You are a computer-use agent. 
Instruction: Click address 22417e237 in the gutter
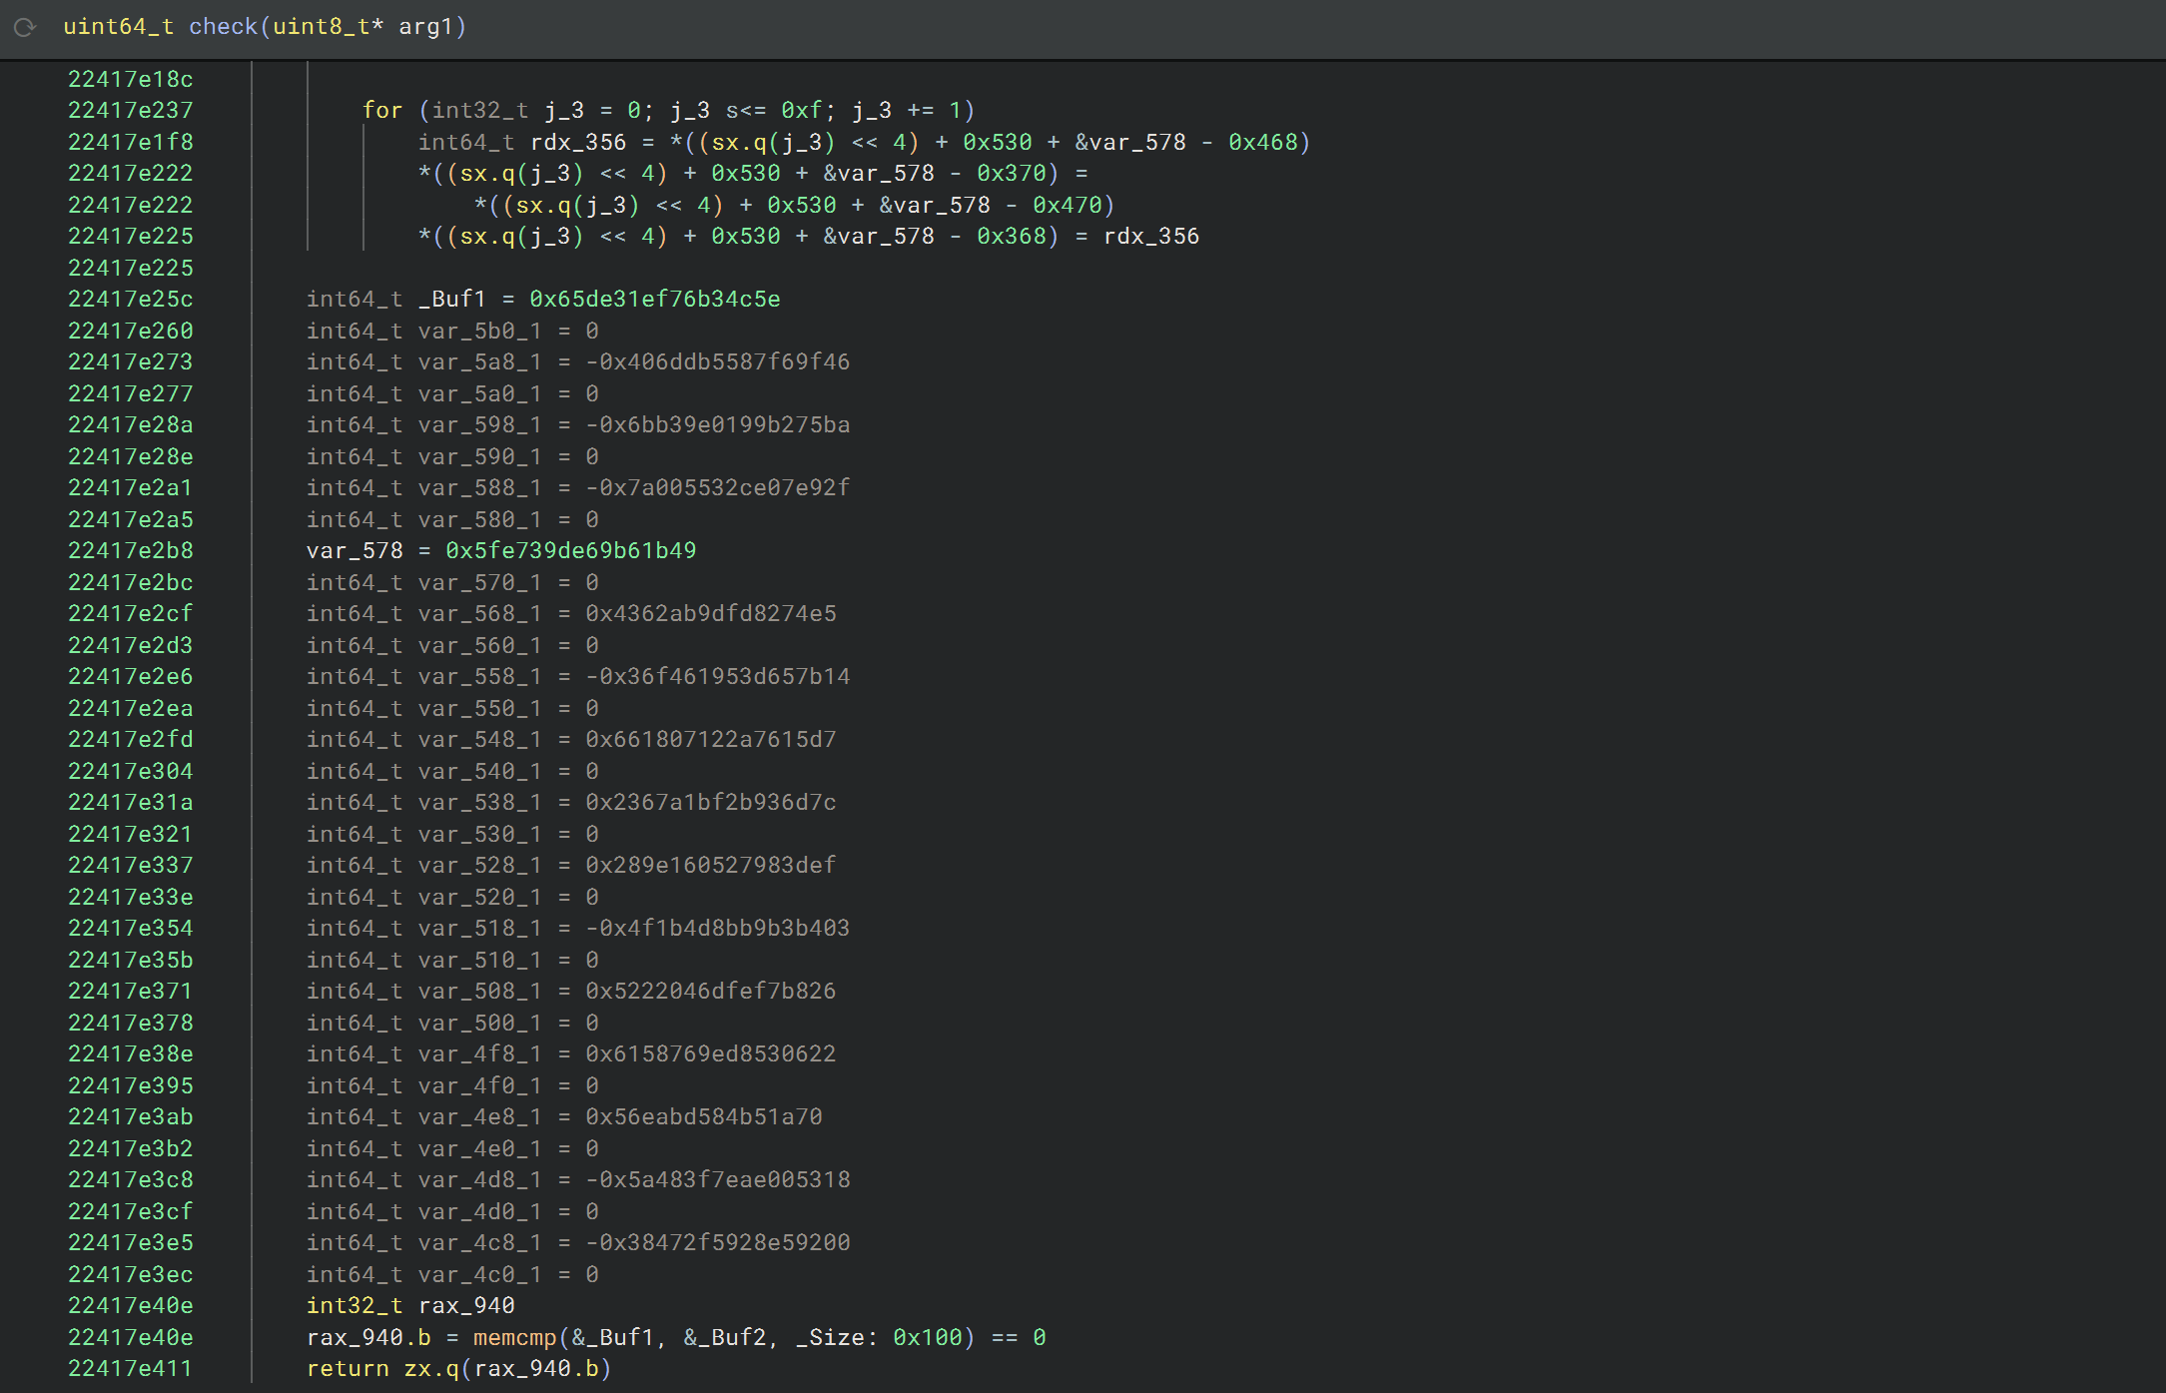[x=130, y=110]
